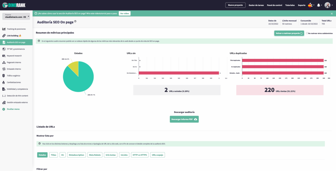Click the Tracking de posiciones chart icon
This screenshot has width=336, height=171.
pyautogui.click(x=4, y=29)
